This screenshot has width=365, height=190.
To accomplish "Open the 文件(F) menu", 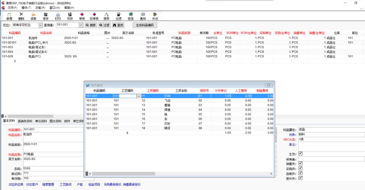I will [x=12, y=7].
